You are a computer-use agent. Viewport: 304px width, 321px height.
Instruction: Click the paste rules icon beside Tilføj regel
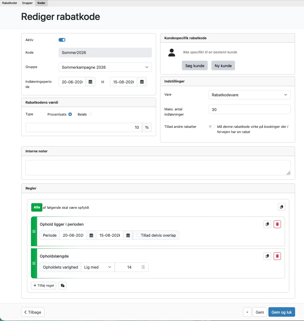coord(63,285)
